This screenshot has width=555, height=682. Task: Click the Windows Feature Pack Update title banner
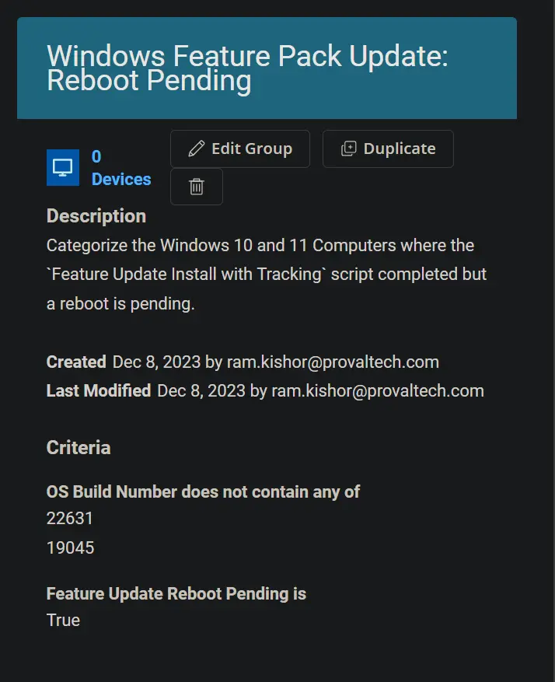pos(267,68)
